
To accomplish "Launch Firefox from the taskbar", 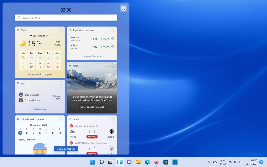I will 156,162.
